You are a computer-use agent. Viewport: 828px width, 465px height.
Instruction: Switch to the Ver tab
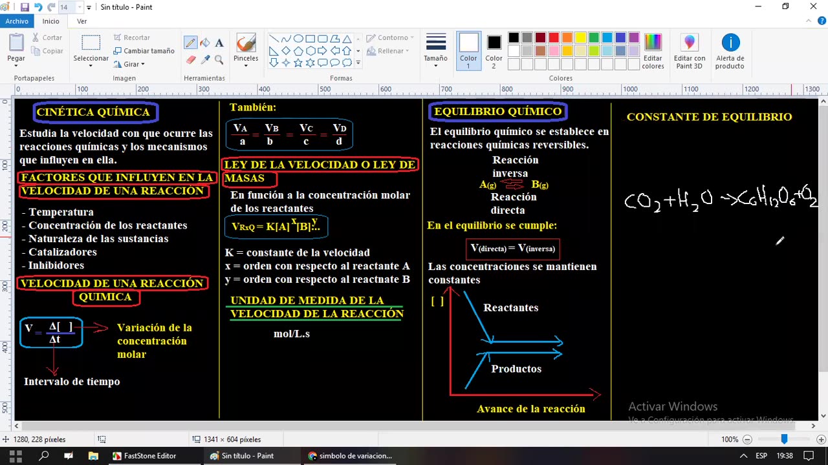tap(82, 21)
